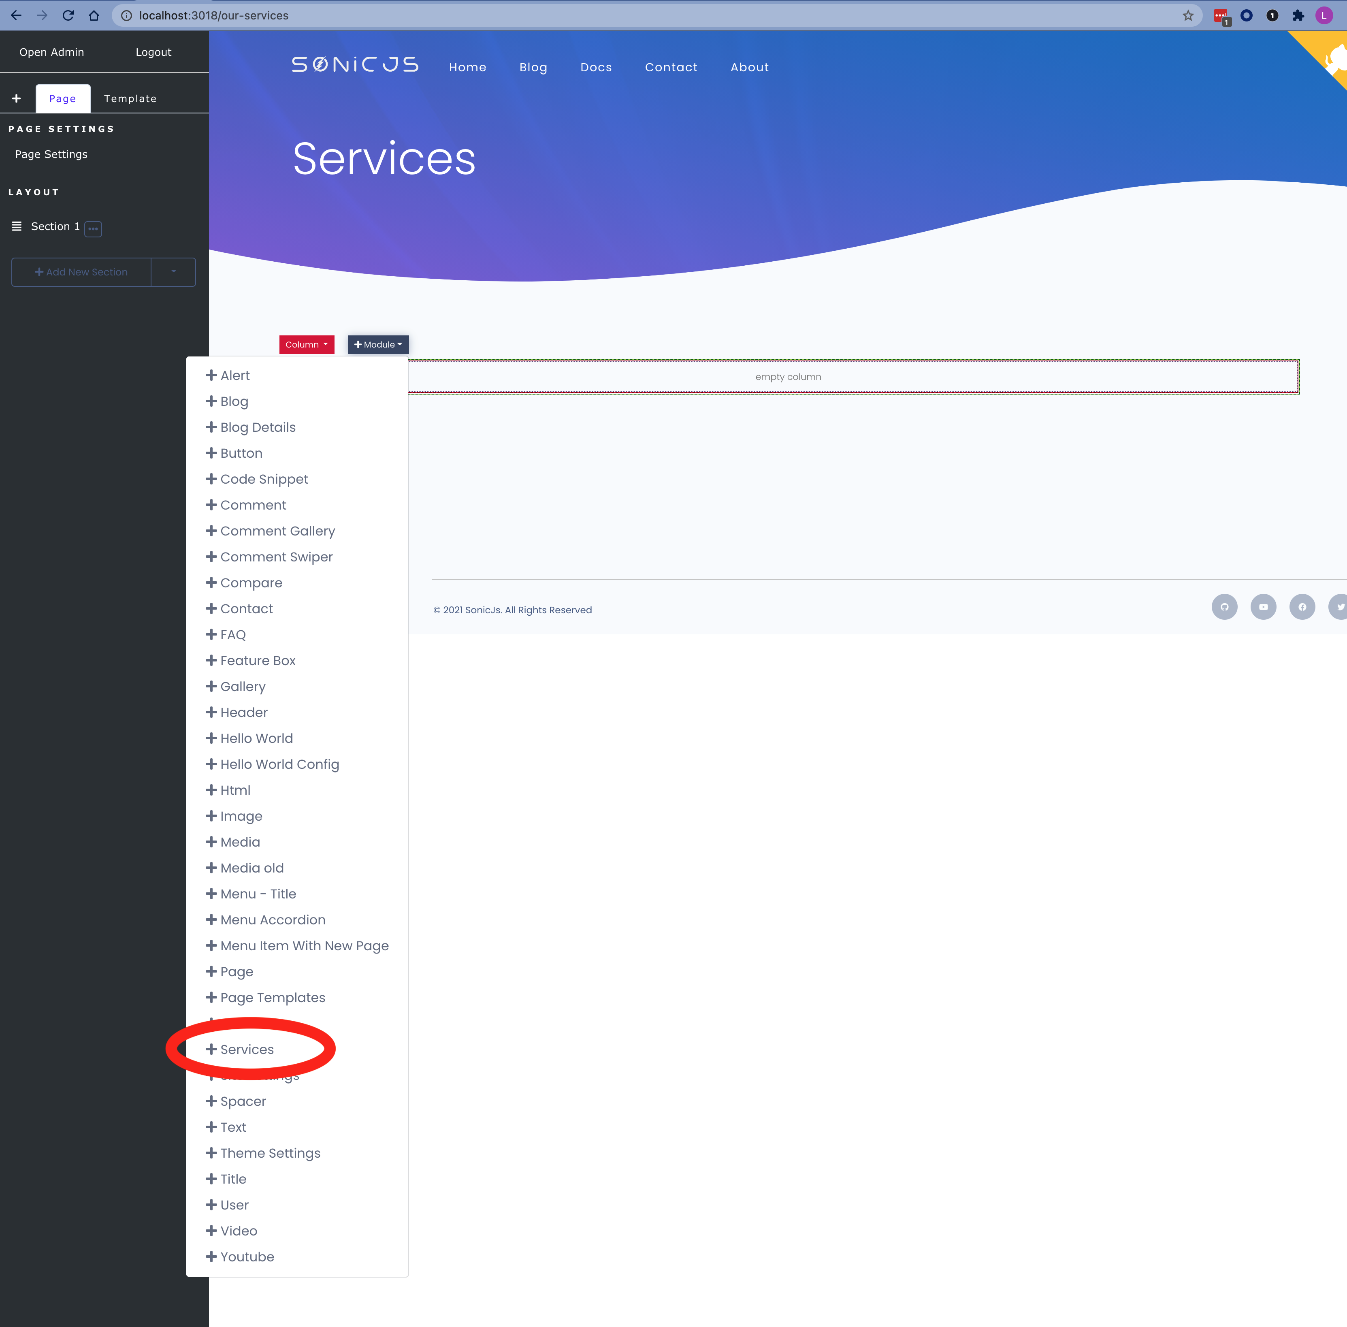Open Add New Section dropdown arrow
The height and width of the screenshot is (1327, 1347).
[x=173, y=272]
